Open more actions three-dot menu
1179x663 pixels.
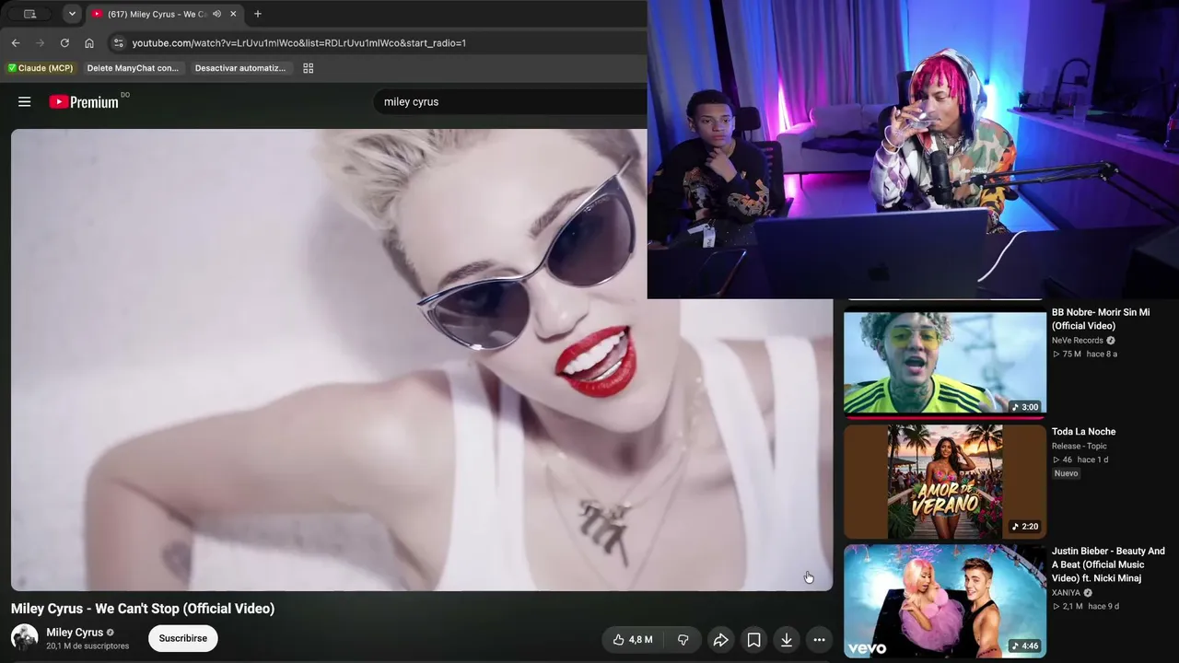click(819, 640)
